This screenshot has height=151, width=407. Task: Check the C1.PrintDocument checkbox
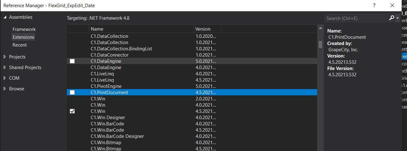pyautogui.click(x=72, y=93)
